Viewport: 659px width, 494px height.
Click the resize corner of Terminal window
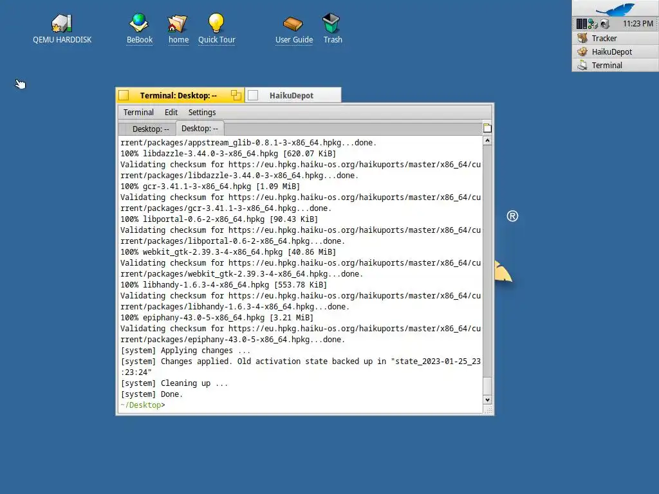pos(488,410)
